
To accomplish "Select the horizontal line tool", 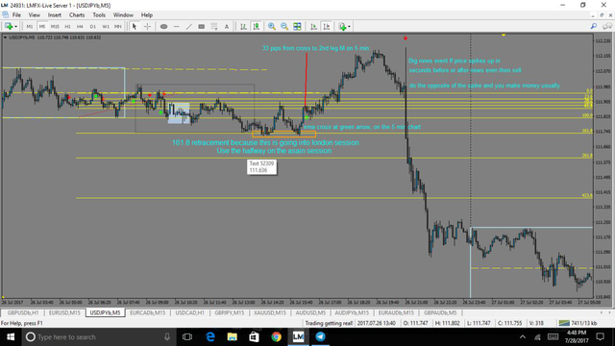I will pyautogui.click(x=177, y=26).
